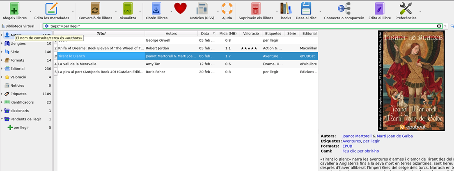Click the red heart donate icon
This screenshot has width=454, height=171.
click(x=180, y=8)
